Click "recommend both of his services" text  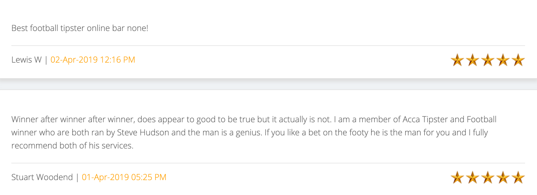tap(72, 146)
